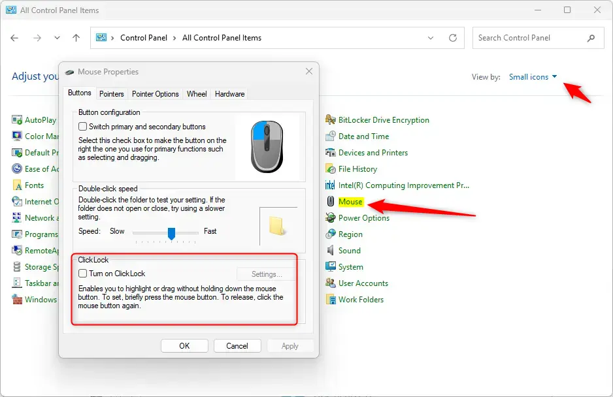Open the Intel Computing Improvement icon
This screenshot has width=613, height=397.
coord(330,185)
